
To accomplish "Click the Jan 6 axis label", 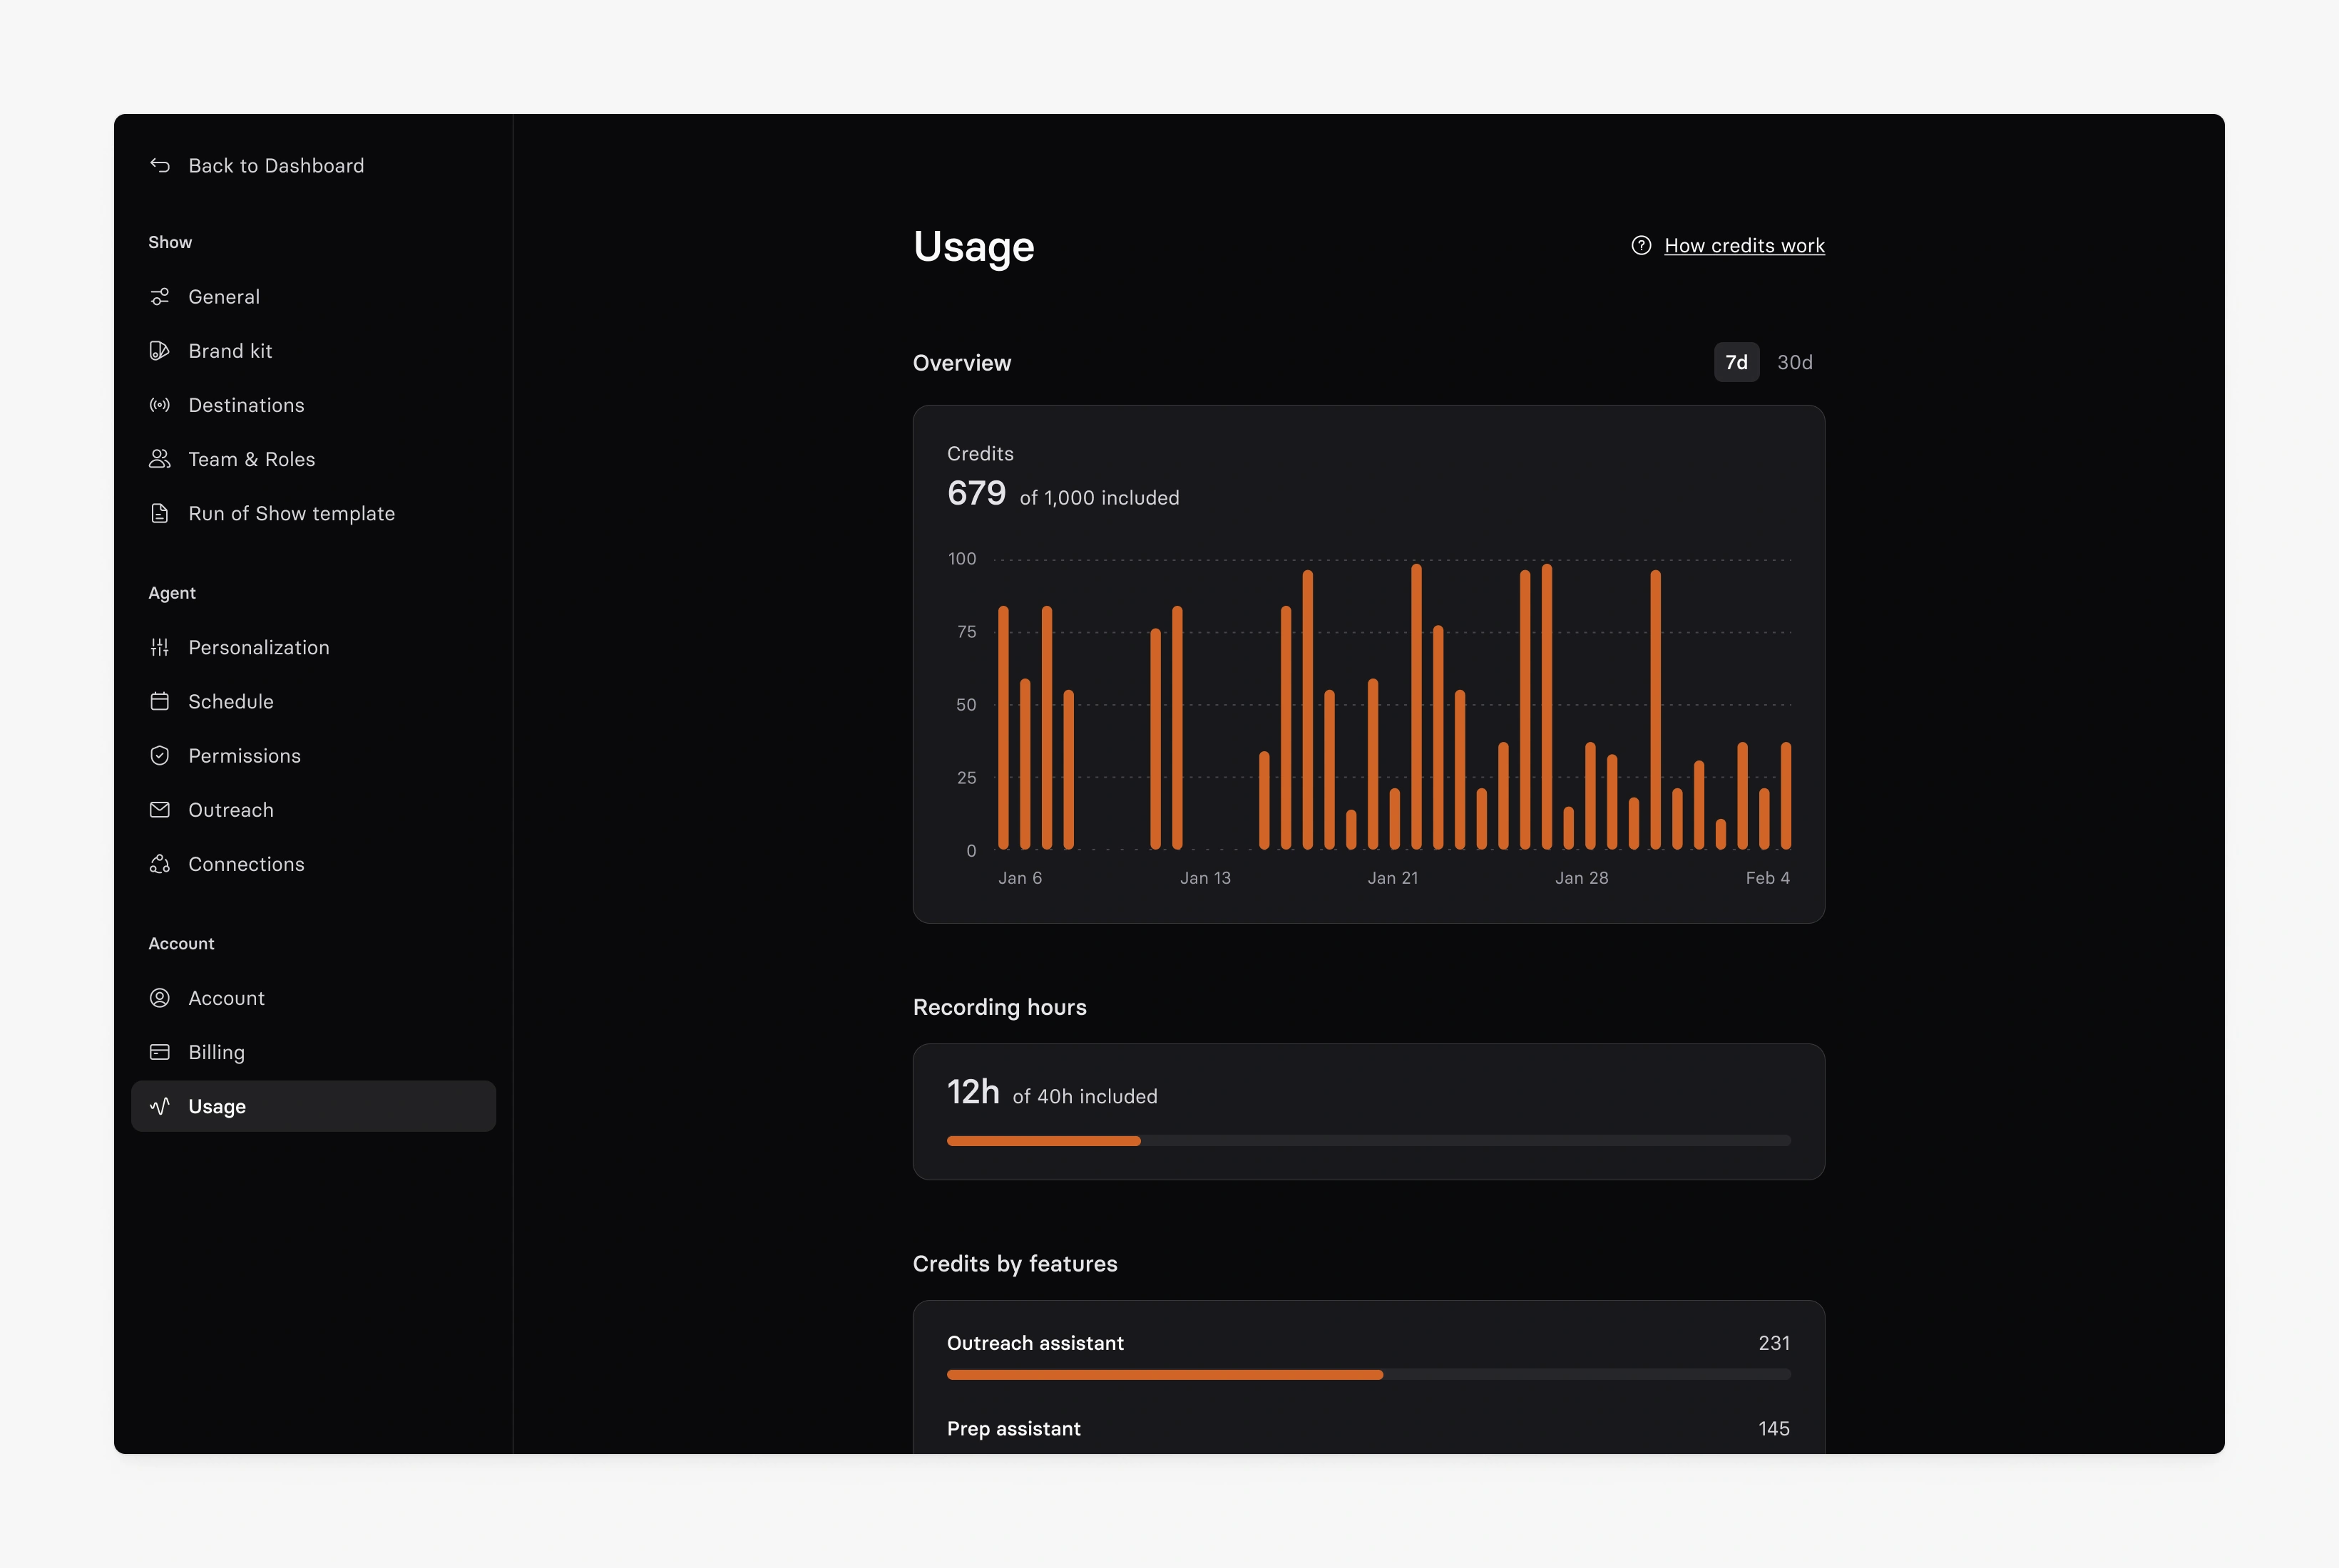I will 1020,878.
